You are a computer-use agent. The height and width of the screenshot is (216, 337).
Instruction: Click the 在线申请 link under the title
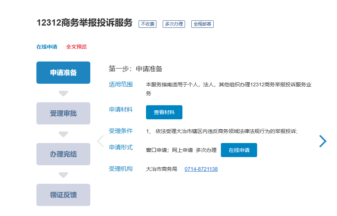[47, 47]
